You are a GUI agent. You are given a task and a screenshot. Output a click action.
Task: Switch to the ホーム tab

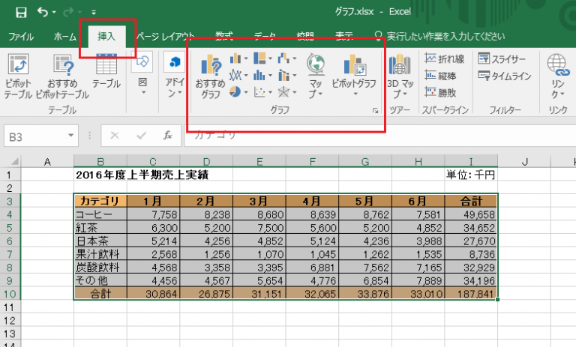point(64,36)
